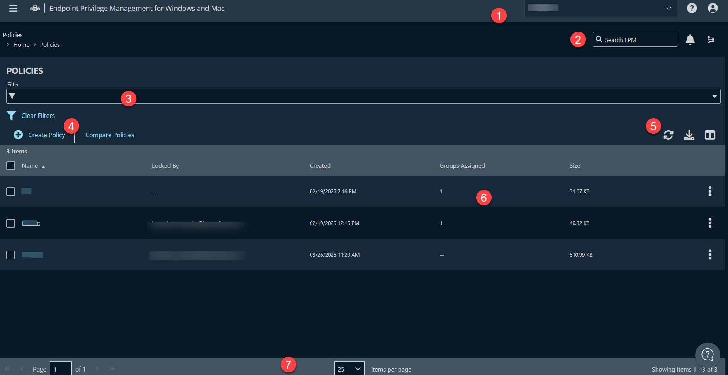728x375 pixels.
Task: Click the Clear Filters funnel icon
Action: (11, 116)
